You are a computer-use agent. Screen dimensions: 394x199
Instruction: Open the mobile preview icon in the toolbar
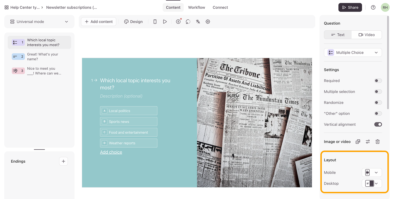coord(155,22)
